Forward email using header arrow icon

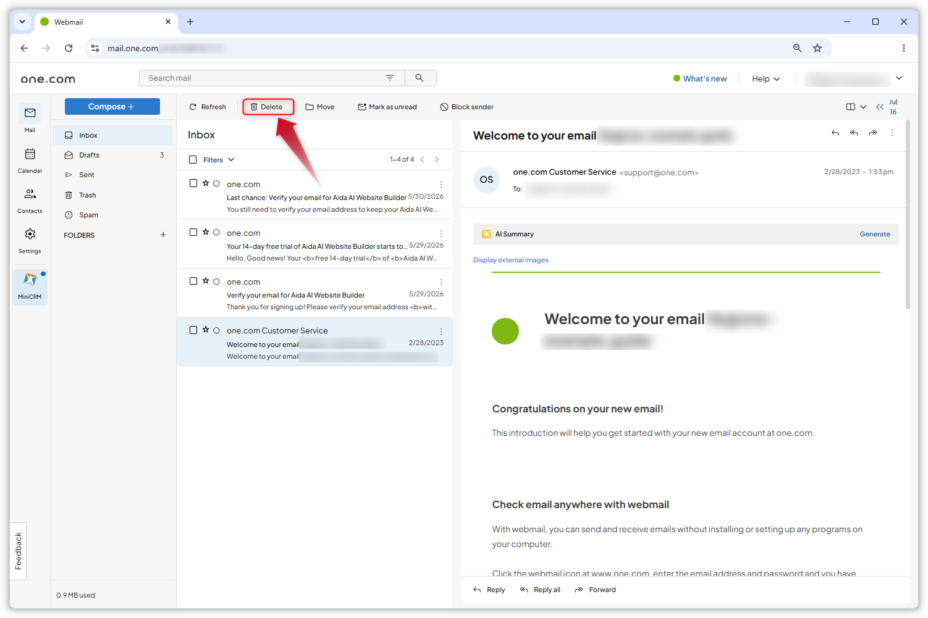click(x=873, y=133)
